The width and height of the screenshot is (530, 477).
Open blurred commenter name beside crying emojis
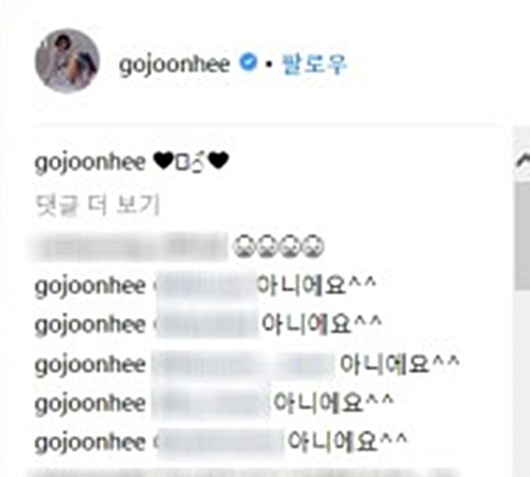(x=130, y=246)
